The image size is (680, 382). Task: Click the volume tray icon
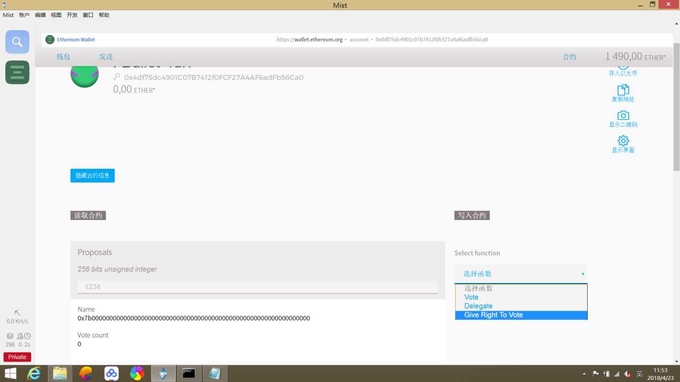pos(627,373)
